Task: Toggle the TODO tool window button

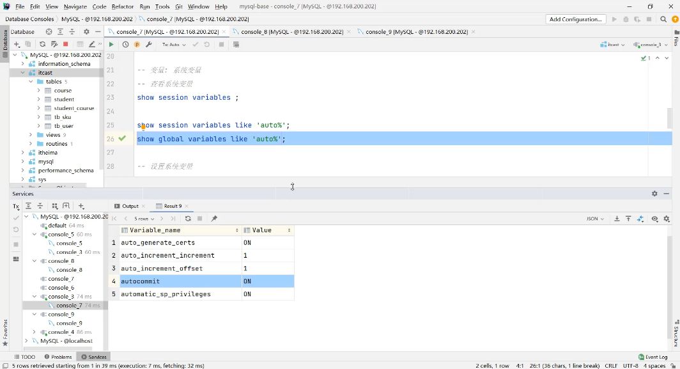Action: pyautogui.click(x=24, y=357)
